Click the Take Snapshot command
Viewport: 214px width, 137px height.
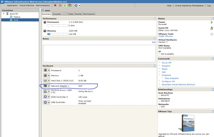click(x=171, y=78)
